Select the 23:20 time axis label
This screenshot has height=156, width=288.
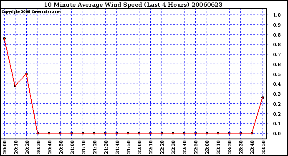(x=230, y=147)
